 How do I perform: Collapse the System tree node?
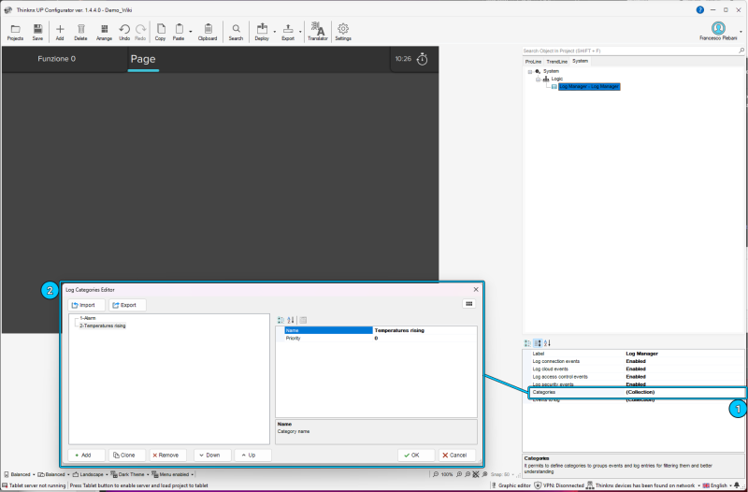tap(530, 72)
